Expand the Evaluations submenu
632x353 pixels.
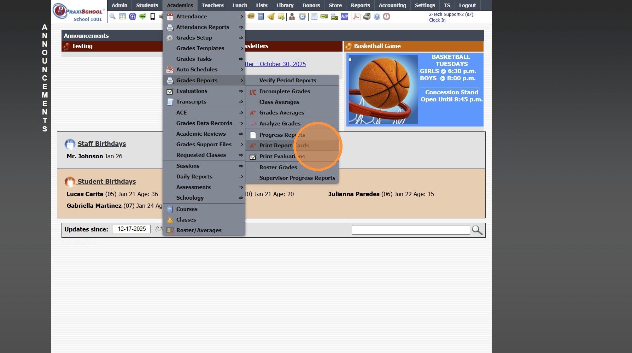(x=204, y=91)
